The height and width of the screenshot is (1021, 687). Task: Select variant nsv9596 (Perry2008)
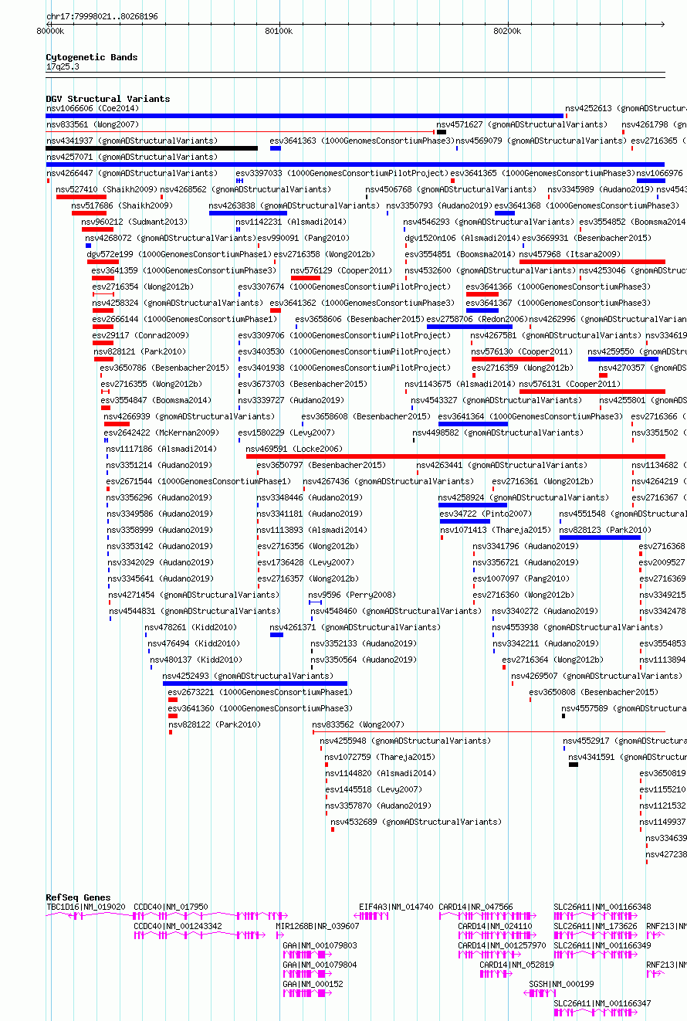point(352,595)
